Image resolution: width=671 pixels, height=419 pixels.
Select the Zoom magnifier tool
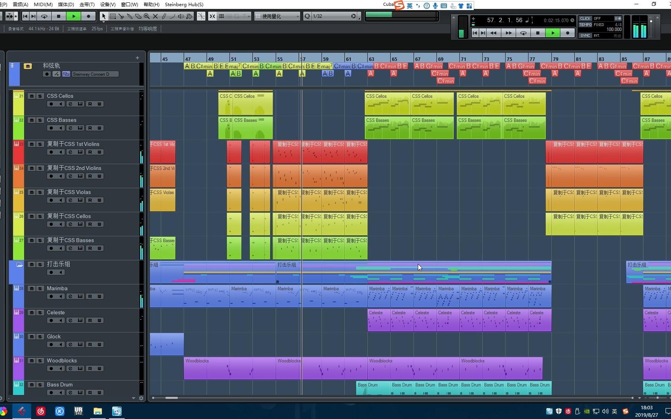[x=147, y=16]
